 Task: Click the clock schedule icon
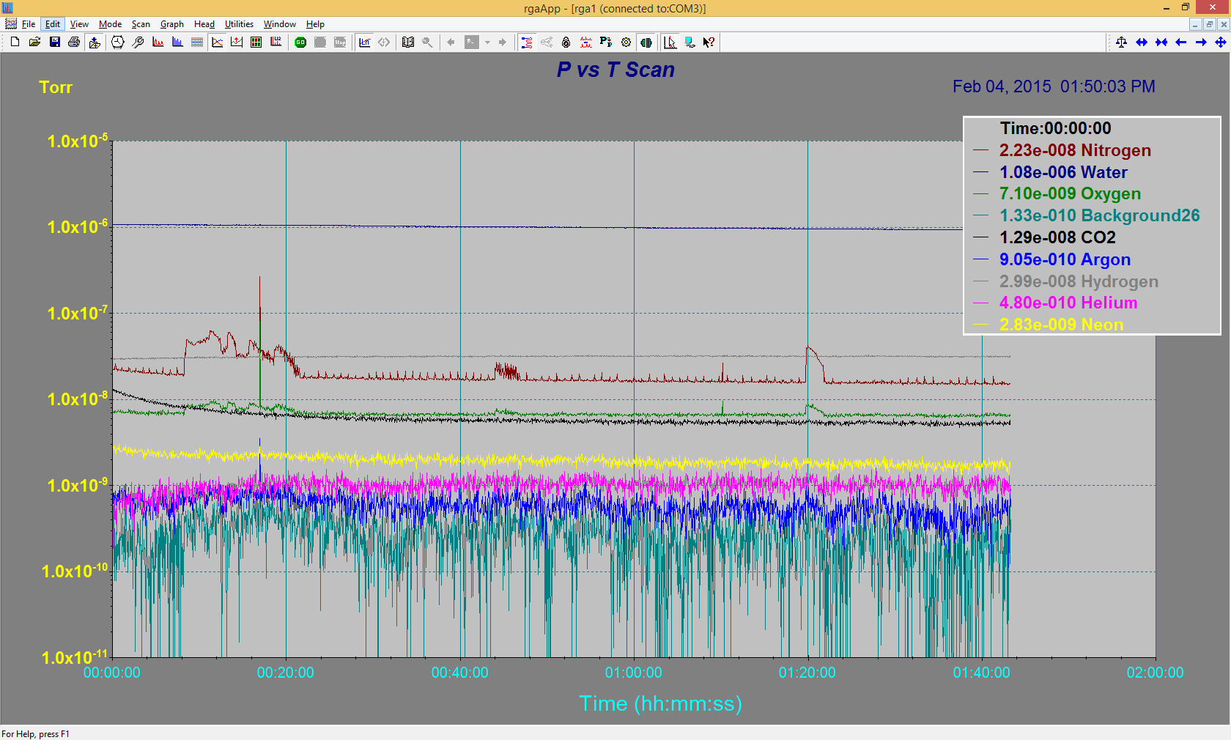pos(117,42)
